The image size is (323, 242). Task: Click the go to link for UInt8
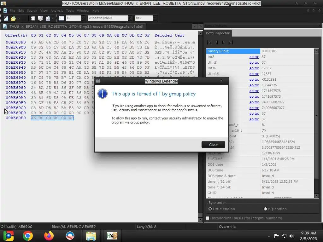coord(254,62)
